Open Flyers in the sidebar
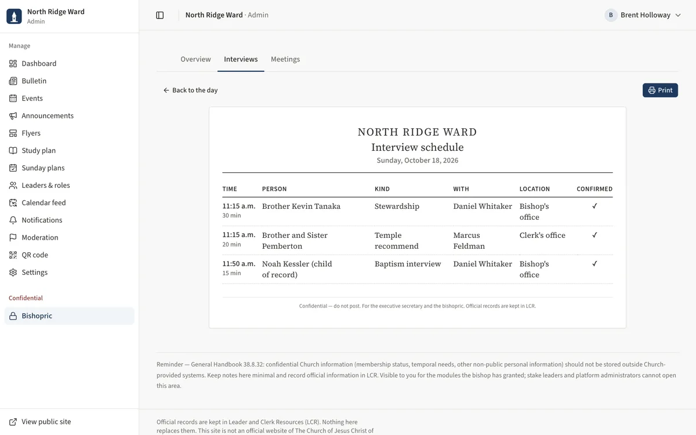Image resolution: width=696 pixels, height=435 pixels. point(70,133)
